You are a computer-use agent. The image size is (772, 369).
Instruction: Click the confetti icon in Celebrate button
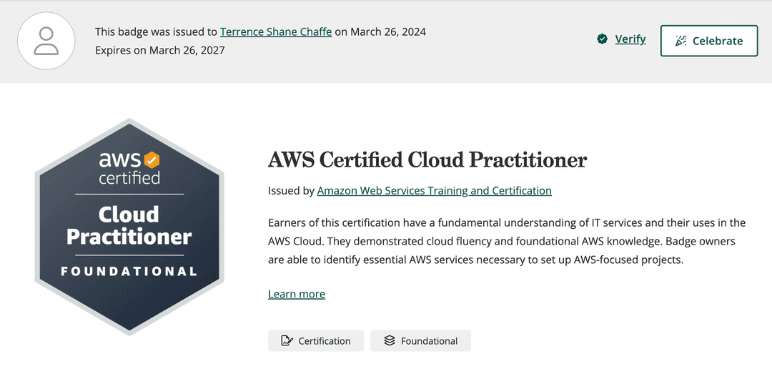681,41
